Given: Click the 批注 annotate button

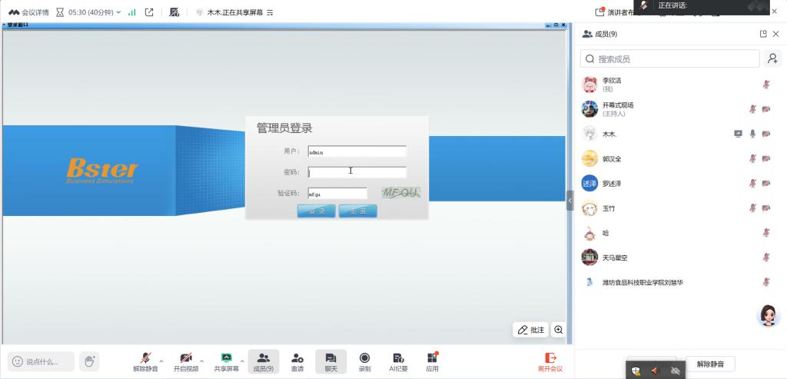Looking at the screenshot, I should pos(530,330).
